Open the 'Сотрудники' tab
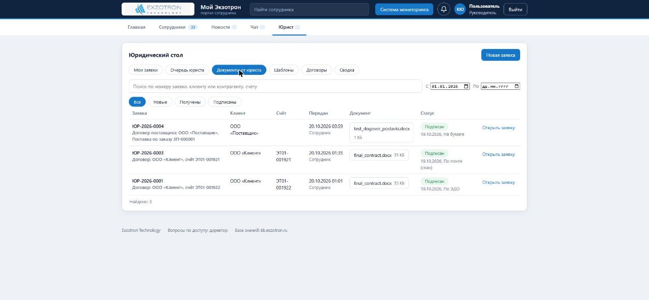 178,27
